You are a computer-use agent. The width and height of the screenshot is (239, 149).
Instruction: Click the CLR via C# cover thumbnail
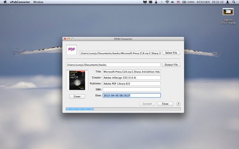pos(77,80)
